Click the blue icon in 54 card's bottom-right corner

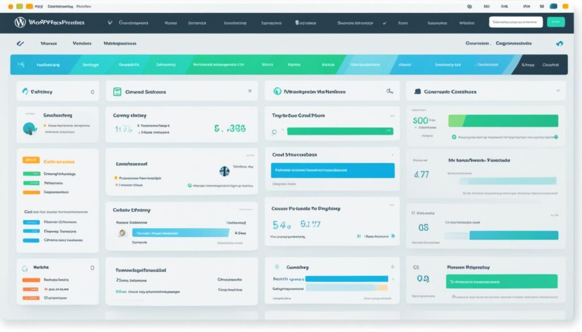[x=393, y=236]
